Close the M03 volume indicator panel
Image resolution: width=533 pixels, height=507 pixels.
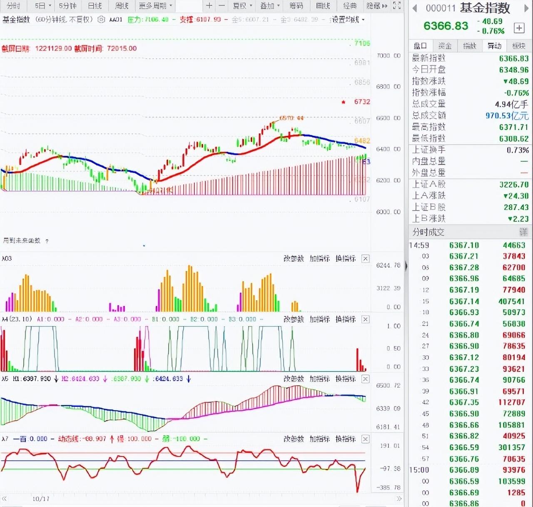click(x=365, y=259)
